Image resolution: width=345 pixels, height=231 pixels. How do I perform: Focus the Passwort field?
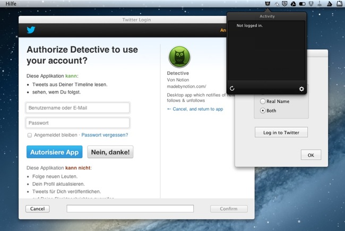(77, 123)
